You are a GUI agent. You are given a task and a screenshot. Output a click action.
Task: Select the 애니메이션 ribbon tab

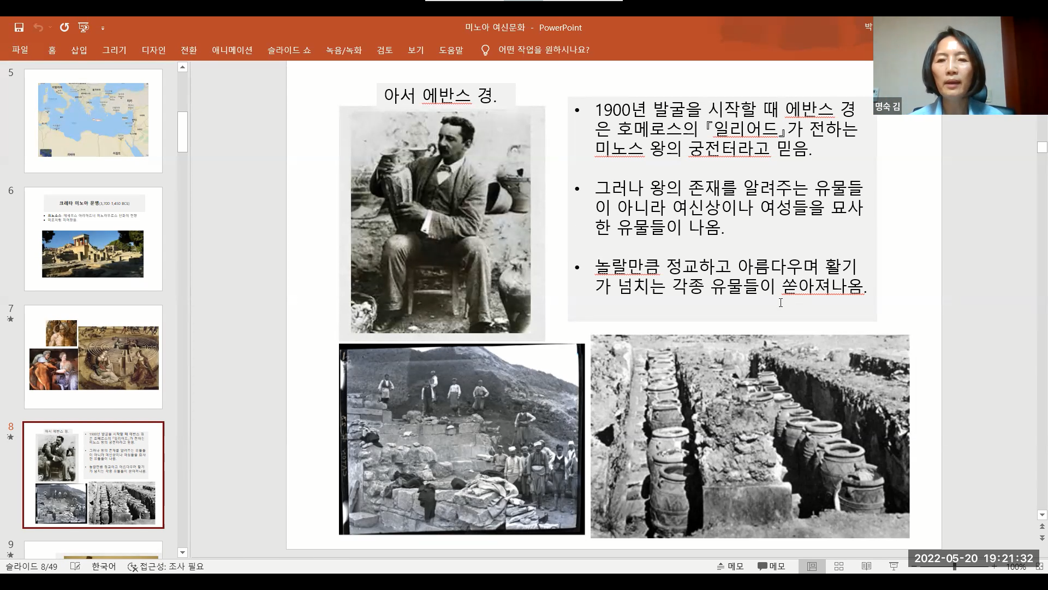coord(232,50)
